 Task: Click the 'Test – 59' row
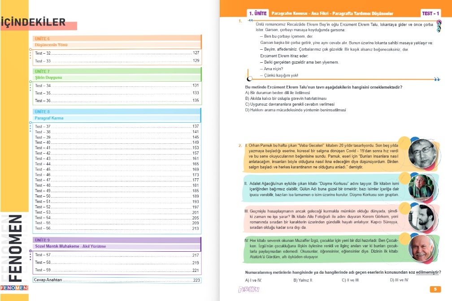[x=117, y=270]
